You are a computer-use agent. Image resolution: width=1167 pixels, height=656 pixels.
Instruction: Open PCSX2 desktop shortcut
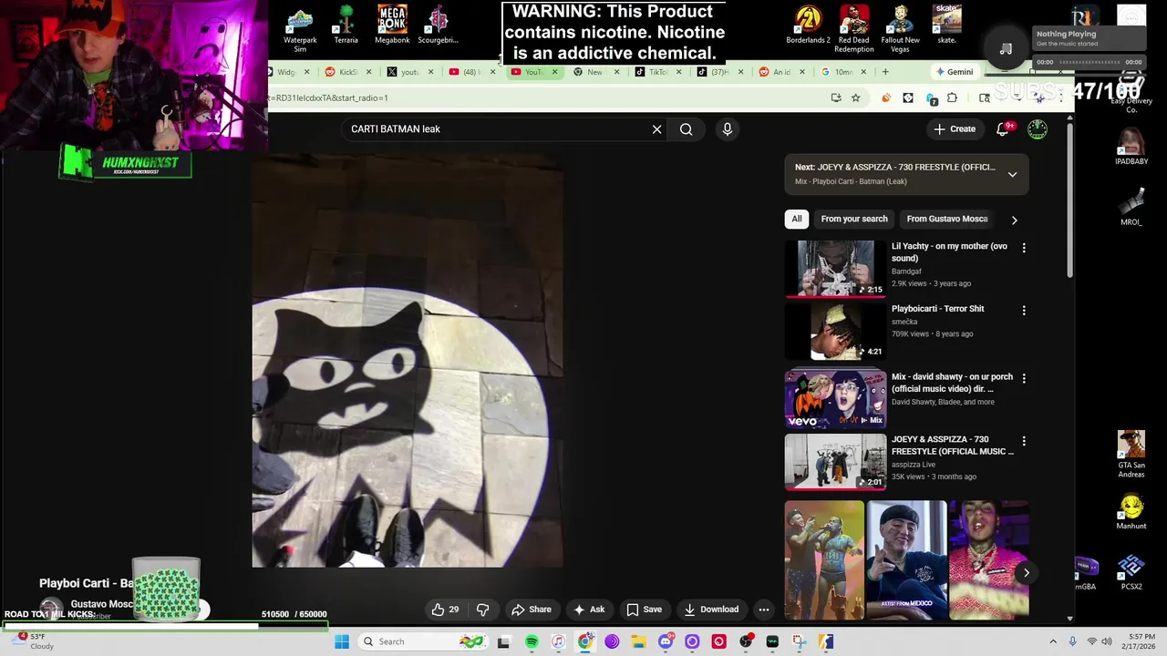(1131, 572)
